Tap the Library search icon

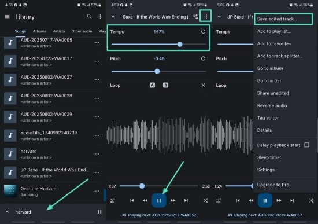(89, 16)
